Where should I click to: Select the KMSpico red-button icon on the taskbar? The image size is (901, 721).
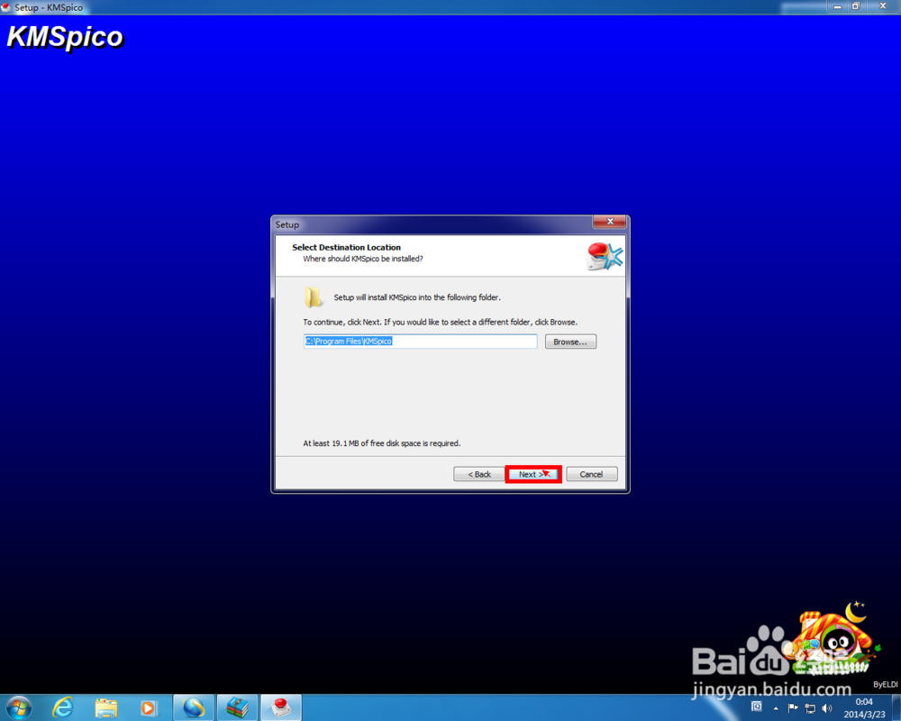[x=280, y=708]
